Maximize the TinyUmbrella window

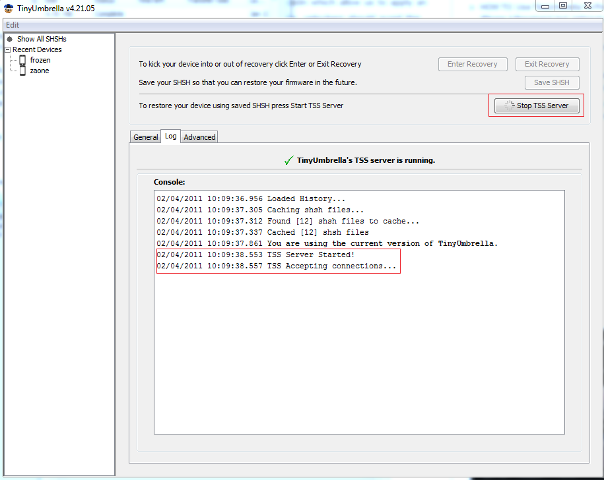click(563, 6)
